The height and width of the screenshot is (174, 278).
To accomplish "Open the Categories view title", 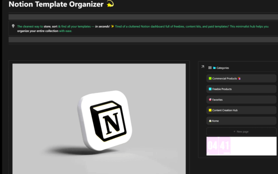I will point(223,68).
